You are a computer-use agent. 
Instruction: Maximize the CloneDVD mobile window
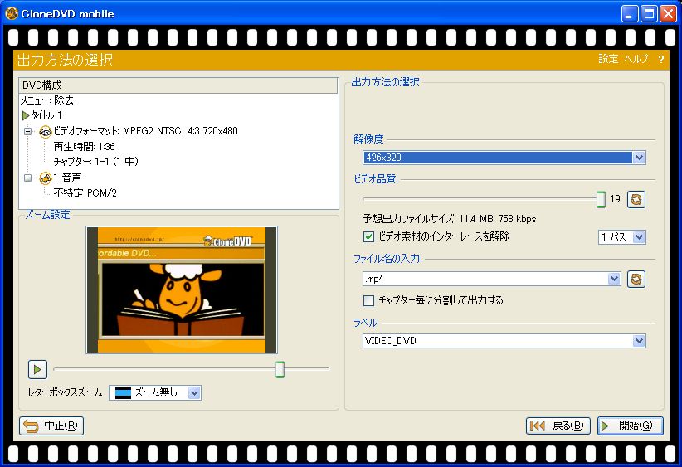click(x=649, y=14)
